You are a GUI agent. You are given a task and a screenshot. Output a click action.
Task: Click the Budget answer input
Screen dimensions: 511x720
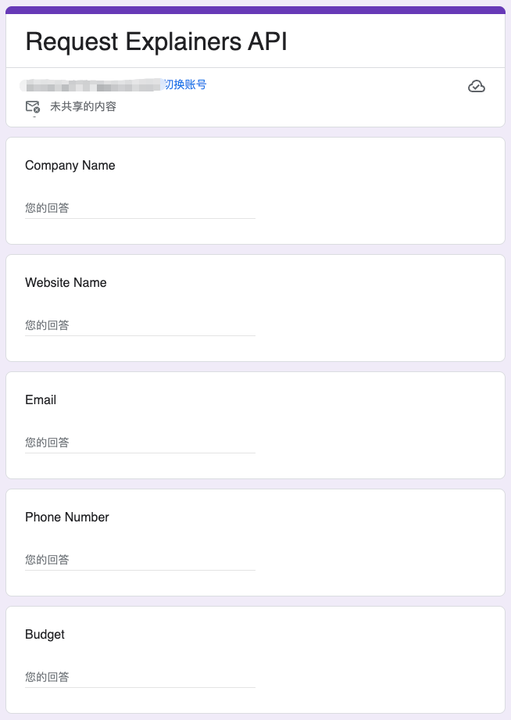[140, 677]
